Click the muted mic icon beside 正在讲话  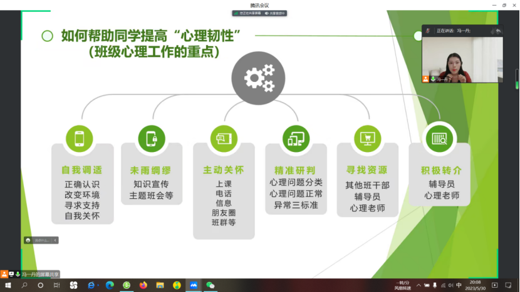[x=428, y=30]
